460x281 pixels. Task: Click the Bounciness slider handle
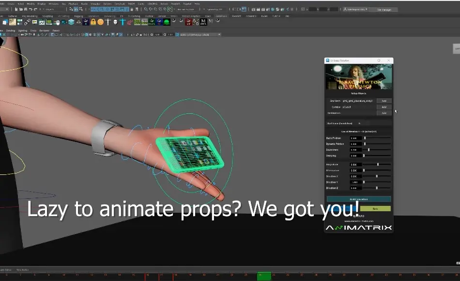pyautogui.click(x=368, y=150)
